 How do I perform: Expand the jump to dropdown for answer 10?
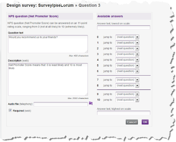pyautogui.click(x=127, y=100)
